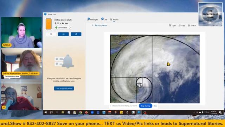Toggle Do Not Disturb on the phone
225x127 pixels.
[x=51, y=34]
